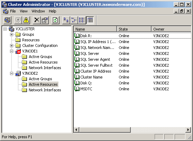Switch to Small Icons view

pyautogui.click(x=74, y=20)
